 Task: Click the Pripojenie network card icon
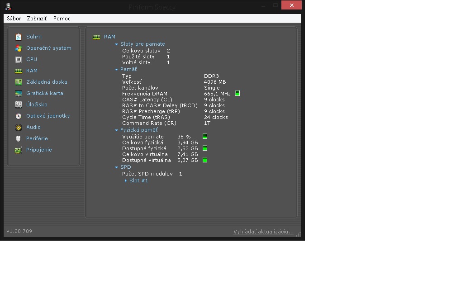18,150
